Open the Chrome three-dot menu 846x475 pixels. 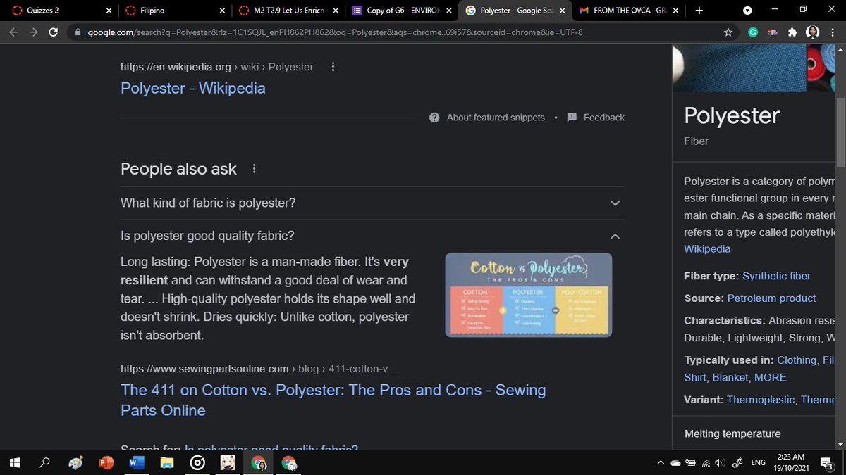click(833, 32)
